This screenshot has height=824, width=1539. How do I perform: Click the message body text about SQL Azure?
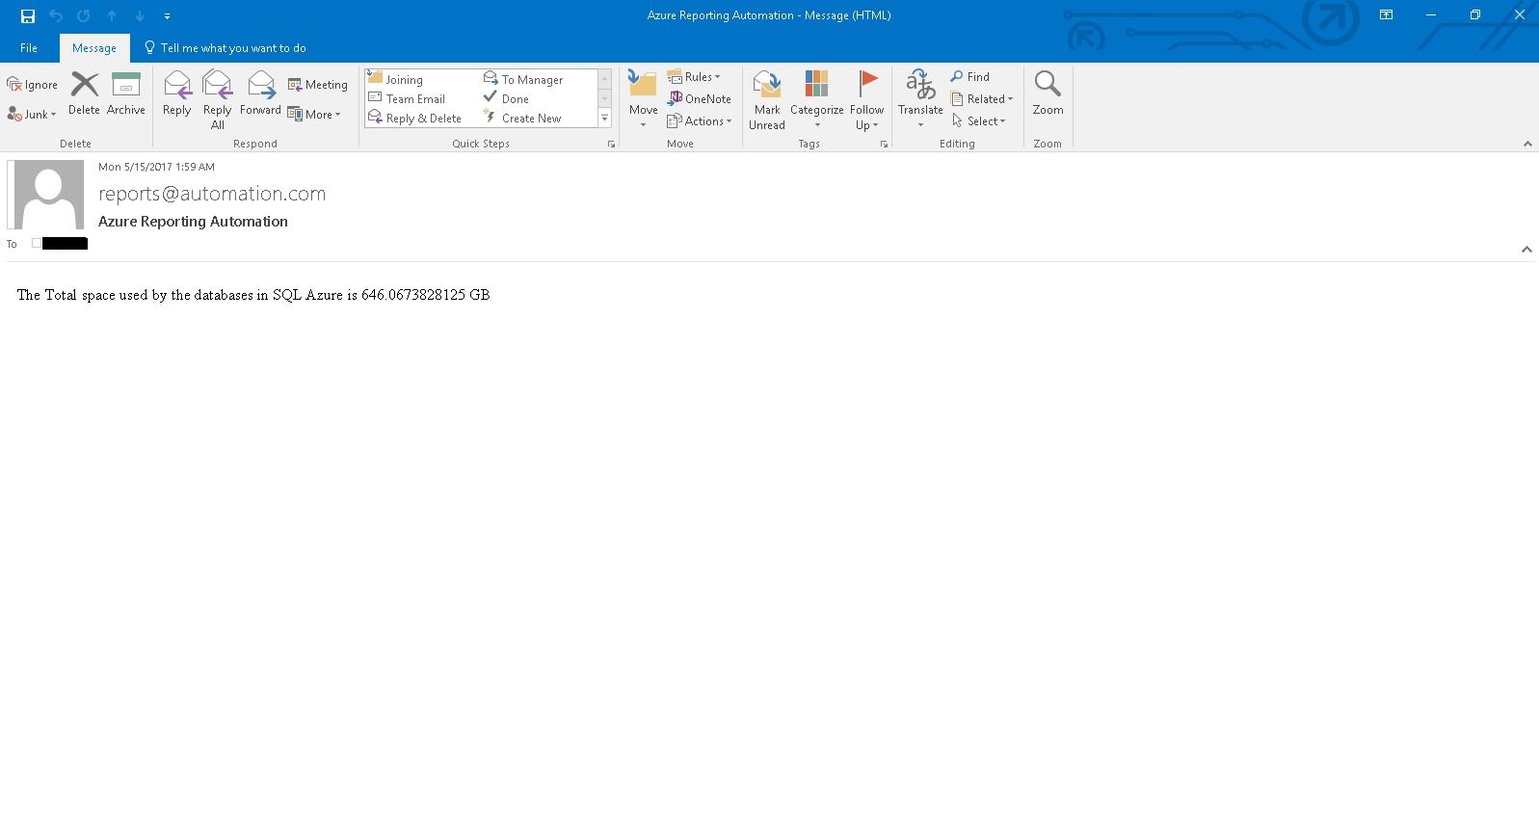[253, 295]
